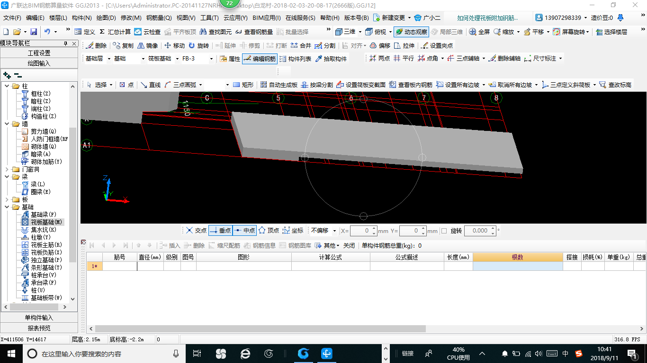647x363 pixels.
Task: Open the 文件(F) menu
Action: tap(12, 18)
